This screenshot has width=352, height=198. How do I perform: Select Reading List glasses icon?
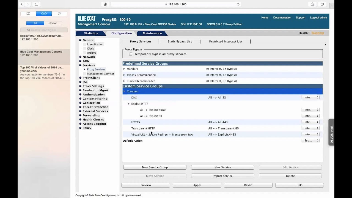[44, 13]
